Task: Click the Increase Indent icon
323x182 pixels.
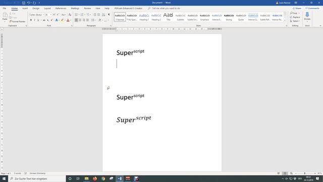Action: tap(99, 15)
